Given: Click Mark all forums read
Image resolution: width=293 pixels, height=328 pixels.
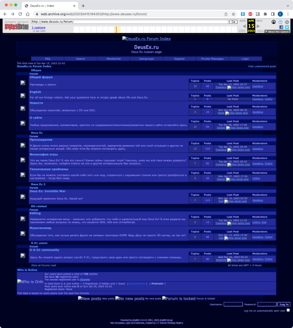Looking at the screenshot, I should pyautogui.click(x=44, y=265).
